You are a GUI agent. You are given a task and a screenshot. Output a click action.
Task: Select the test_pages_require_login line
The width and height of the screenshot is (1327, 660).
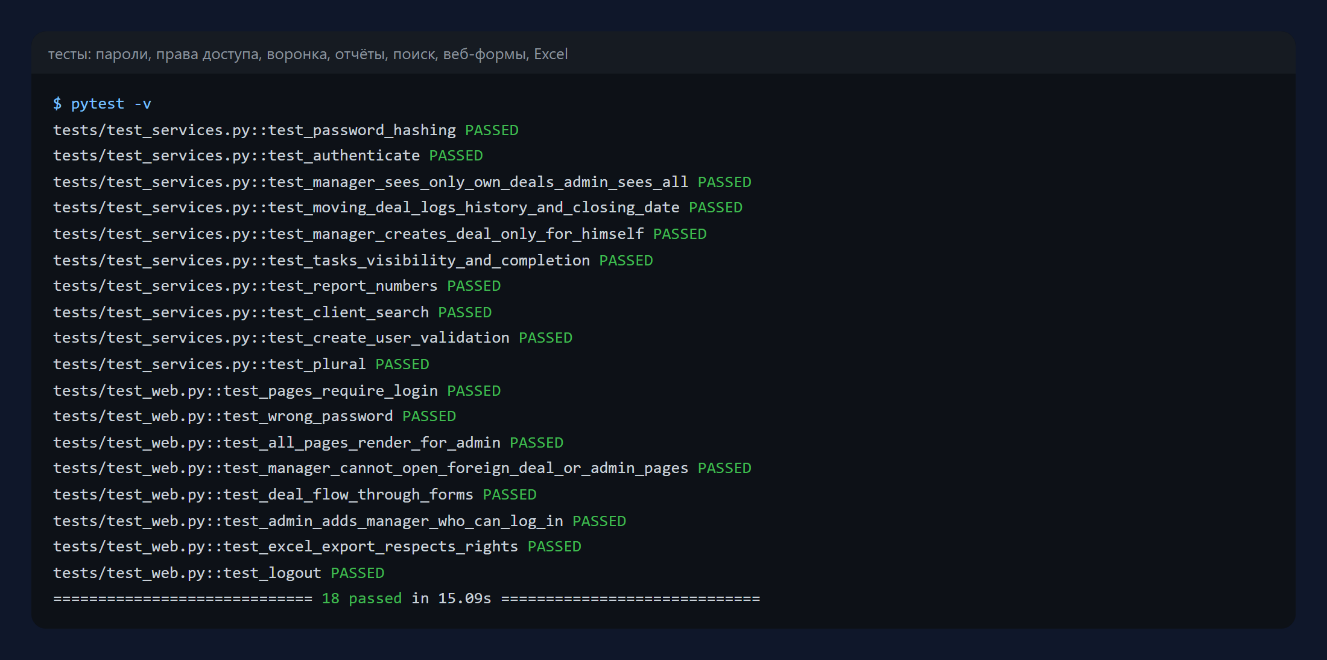click(x=277, y=391)
